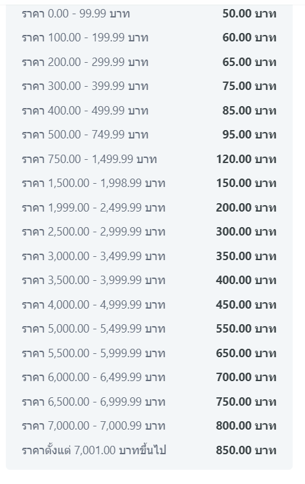
Task: Select the 3,000.00 - 3,499.99 baht range text
Action: pyautogui.click(x=94, y=256)
